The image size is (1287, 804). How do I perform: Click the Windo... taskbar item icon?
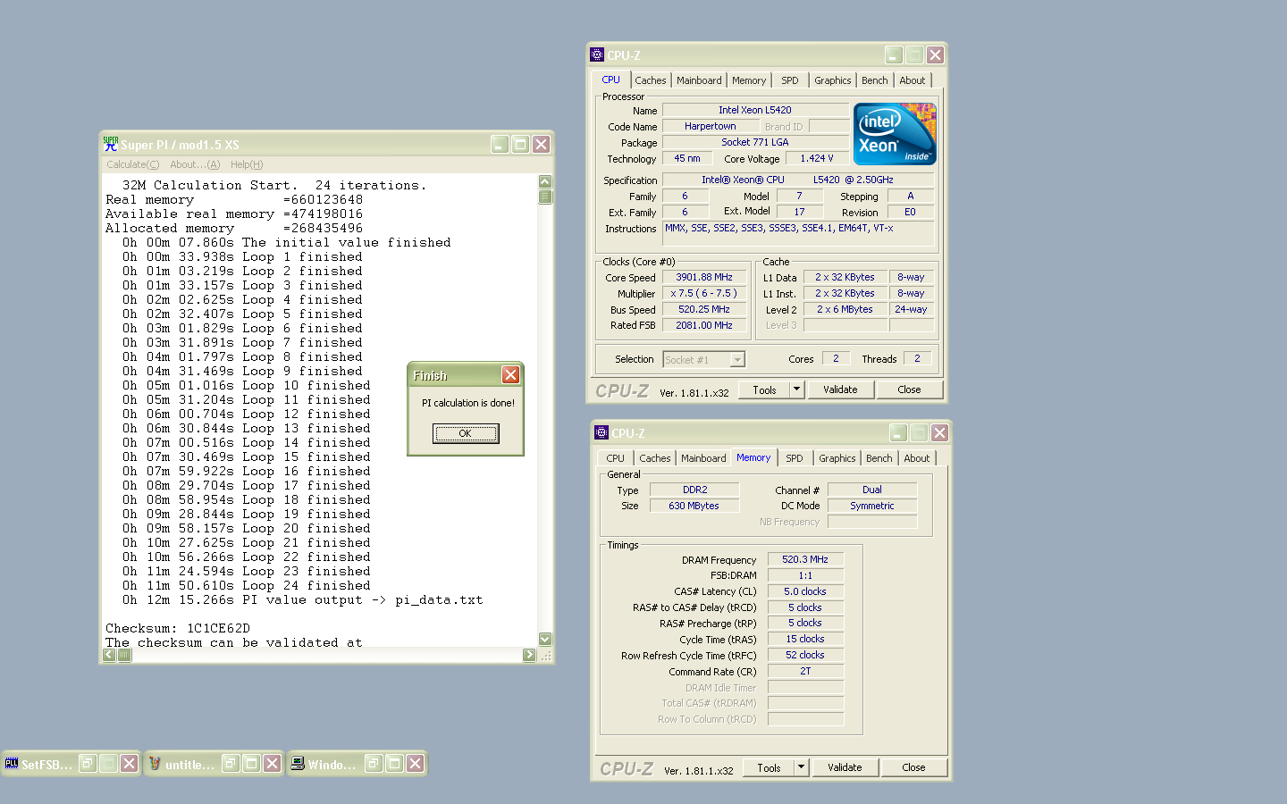point(298,763)
